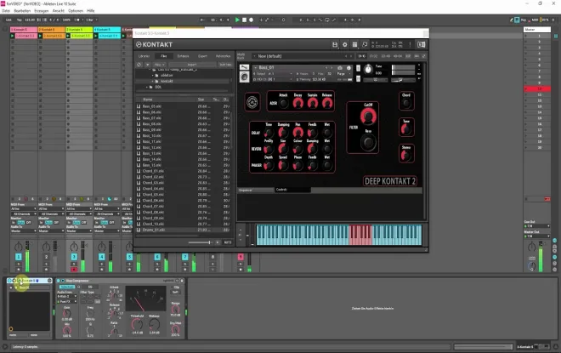
Task: Open track 1 All Channels dropdown
Action: click(x=24, y=214)
